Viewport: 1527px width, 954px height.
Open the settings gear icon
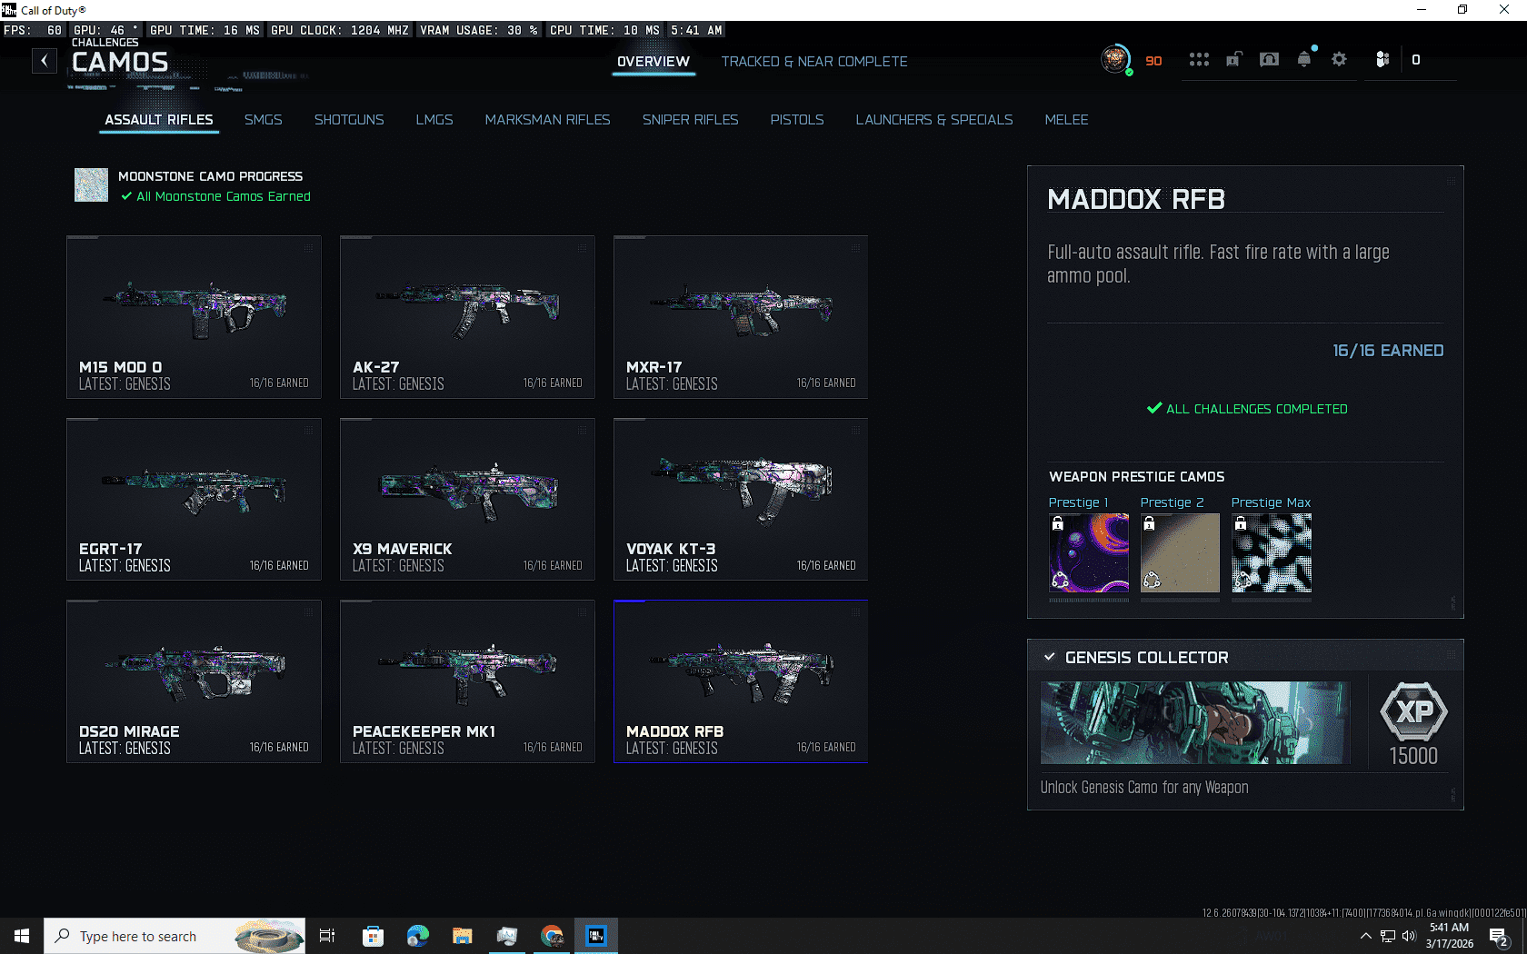click(x=1339, y=60)
